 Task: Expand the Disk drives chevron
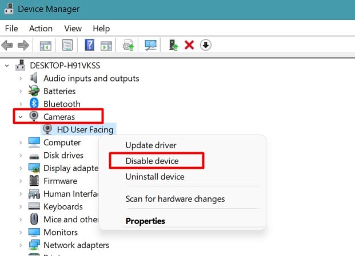coord(21,156)
